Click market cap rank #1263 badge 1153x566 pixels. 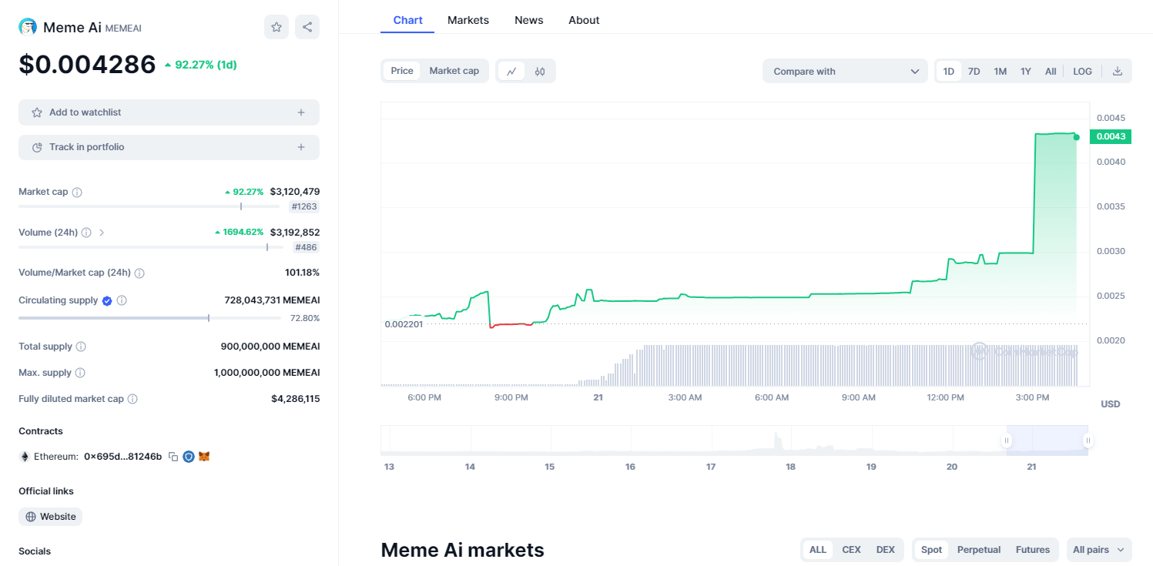coord(303,206)
